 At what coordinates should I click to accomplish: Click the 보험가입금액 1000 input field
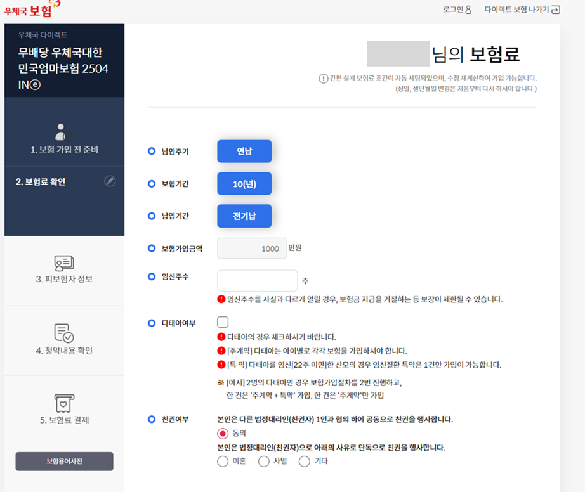tap(252, 249)
